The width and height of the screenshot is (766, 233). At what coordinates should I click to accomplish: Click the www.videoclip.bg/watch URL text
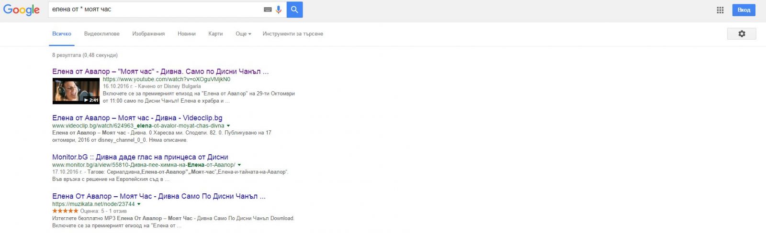pyautogui.click(x=138, y=126)
